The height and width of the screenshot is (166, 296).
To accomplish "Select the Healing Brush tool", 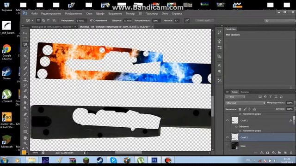I will pos(25,68).
